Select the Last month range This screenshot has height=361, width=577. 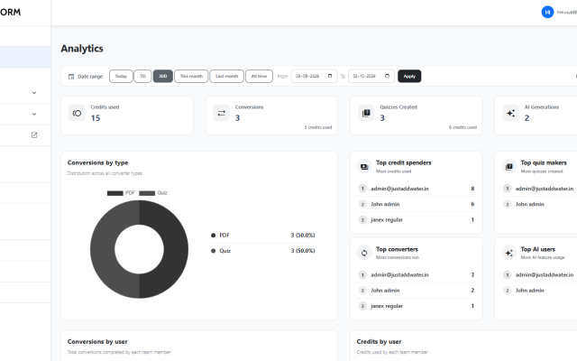tap(226, 76)
